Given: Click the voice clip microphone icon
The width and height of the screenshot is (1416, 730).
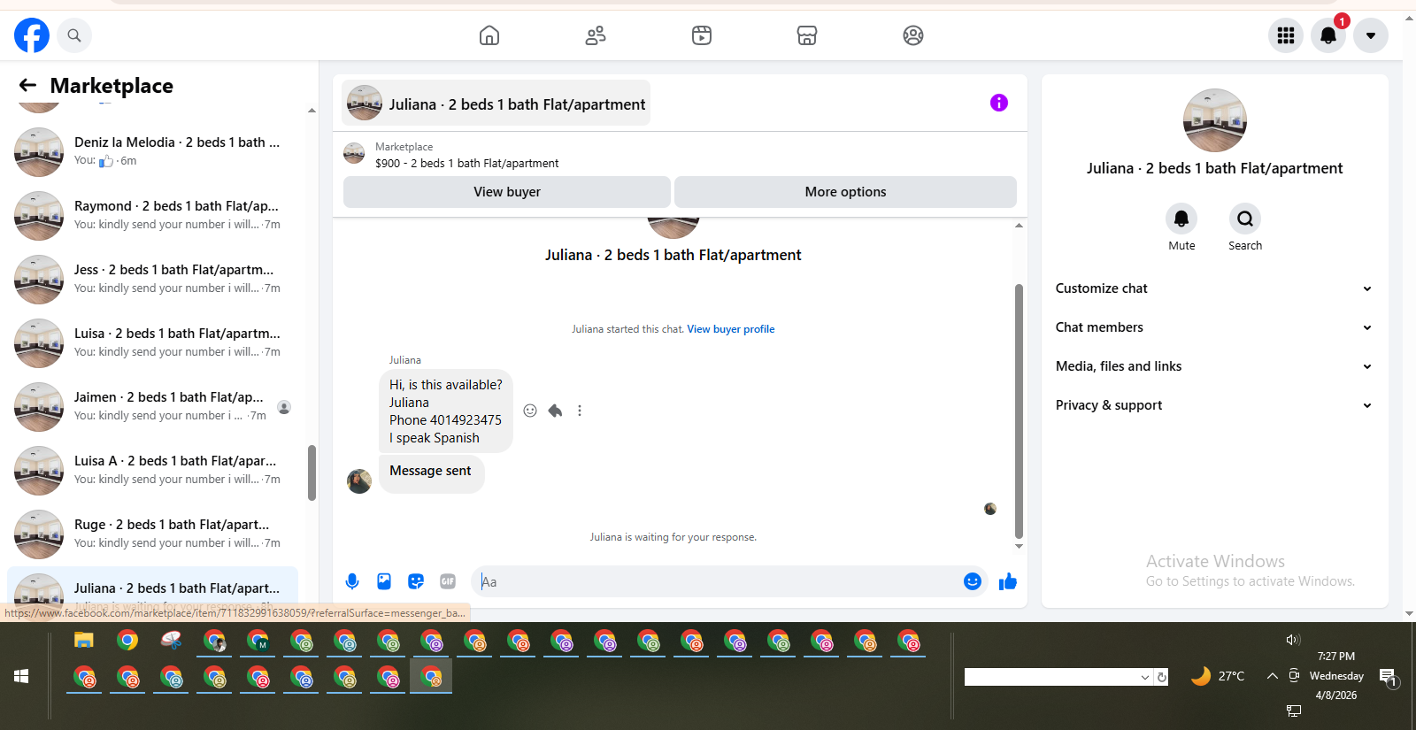Looking at the screenshot, I should pyautogui.click(x=352, y=581).
